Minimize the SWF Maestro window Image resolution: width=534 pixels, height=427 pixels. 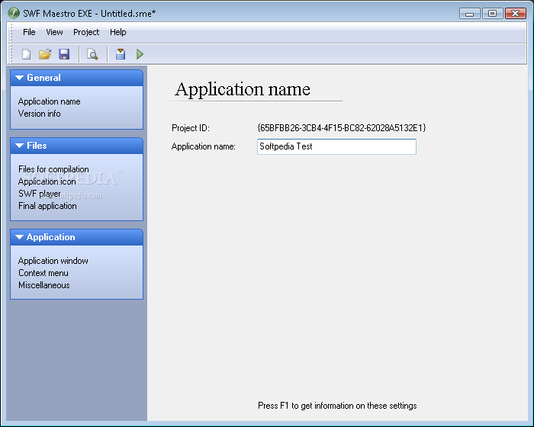pos(470,14)
